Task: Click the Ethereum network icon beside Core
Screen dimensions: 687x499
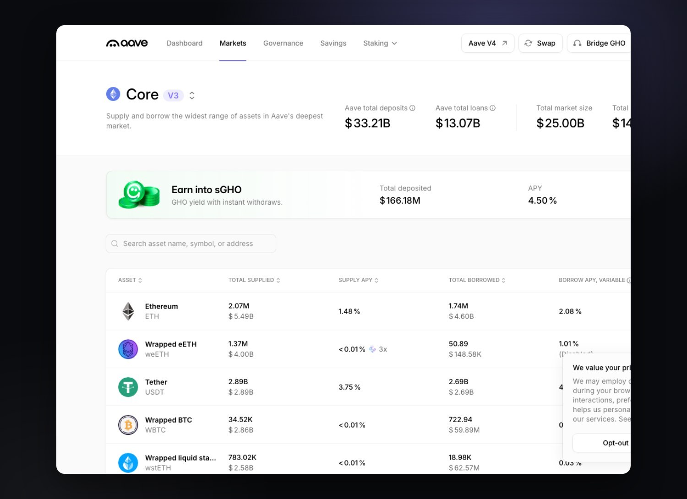Action: coord(113,94)
